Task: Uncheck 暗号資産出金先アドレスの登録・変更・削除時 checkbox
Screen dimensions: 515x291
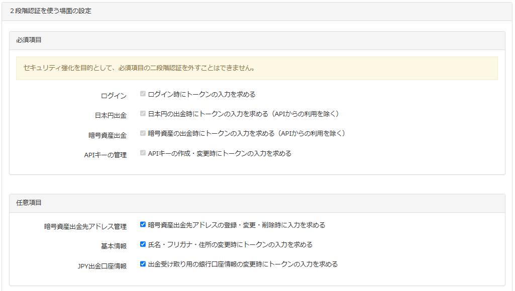Action: coord(143,224)
